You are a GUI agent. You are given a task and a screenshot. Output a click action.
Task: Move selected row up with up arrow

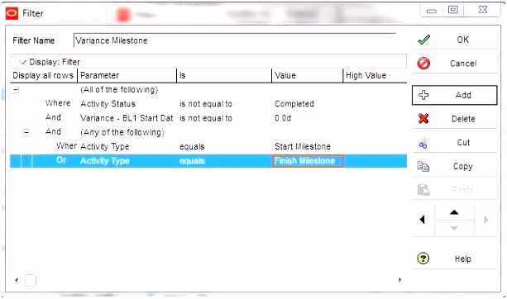click(x=454, y=212)
